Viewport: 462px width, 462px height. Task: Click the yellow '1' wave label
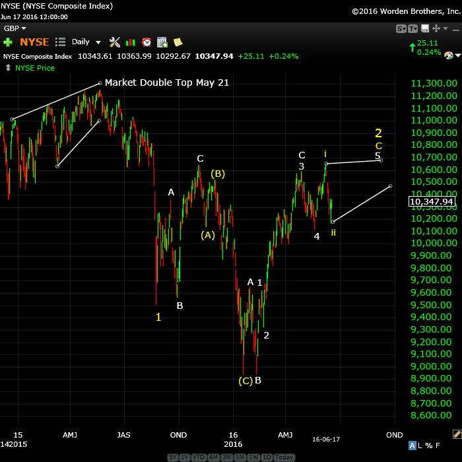(158, 317)
